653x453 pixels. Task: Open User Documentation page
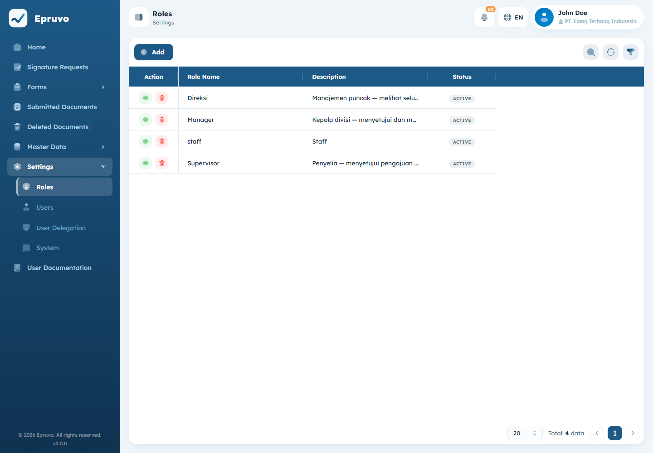[x=60, y=268]
